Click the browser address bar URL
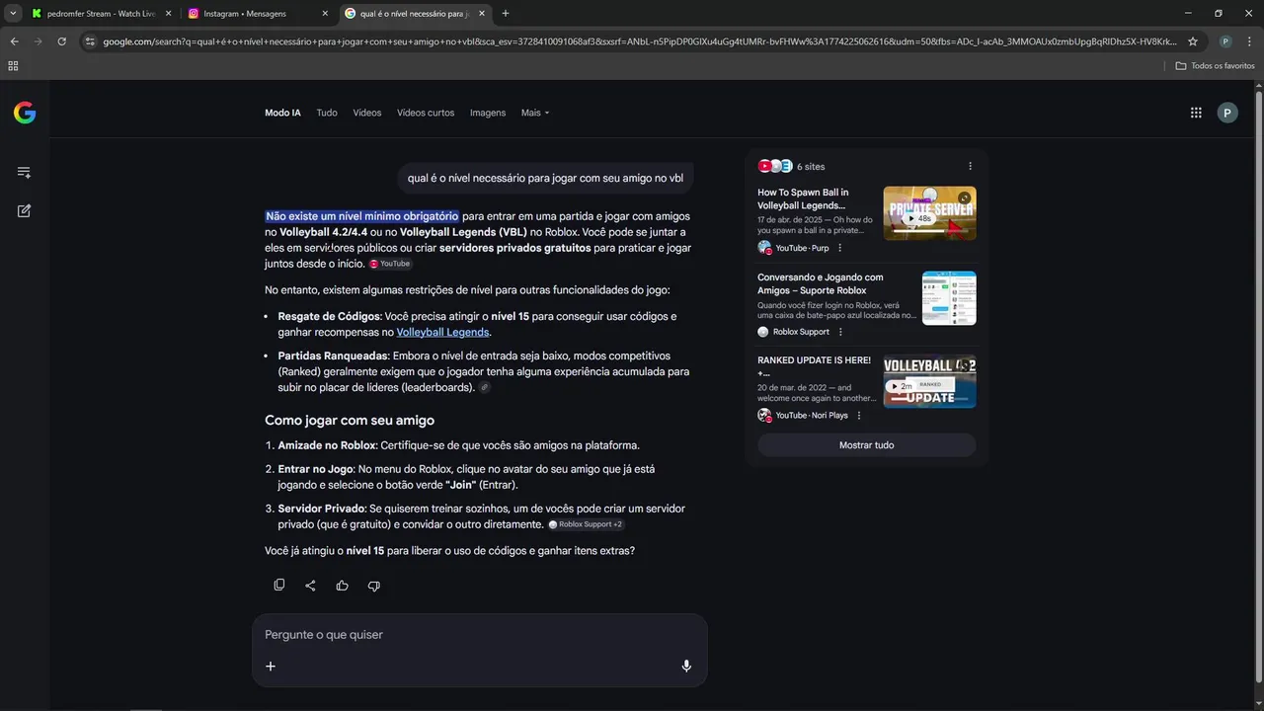Viewport: 1264px width, 711px height. coord(640,41)
